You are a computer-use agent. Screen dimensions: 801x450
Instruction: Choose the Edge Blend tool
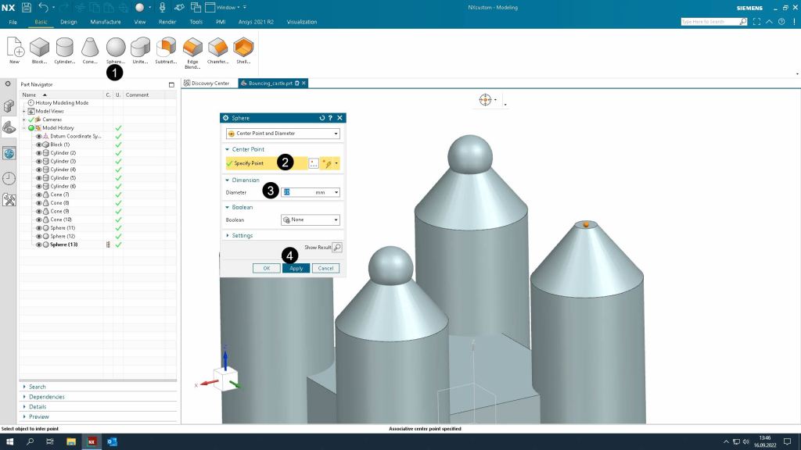(192, 47)
